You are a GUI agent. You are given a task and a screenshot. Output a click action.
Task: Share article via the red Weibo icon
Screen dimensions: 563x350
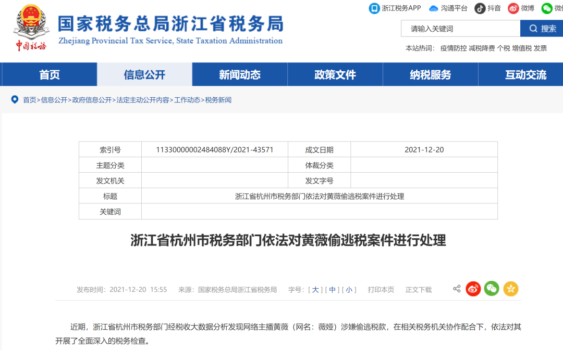tap(473, 289)
